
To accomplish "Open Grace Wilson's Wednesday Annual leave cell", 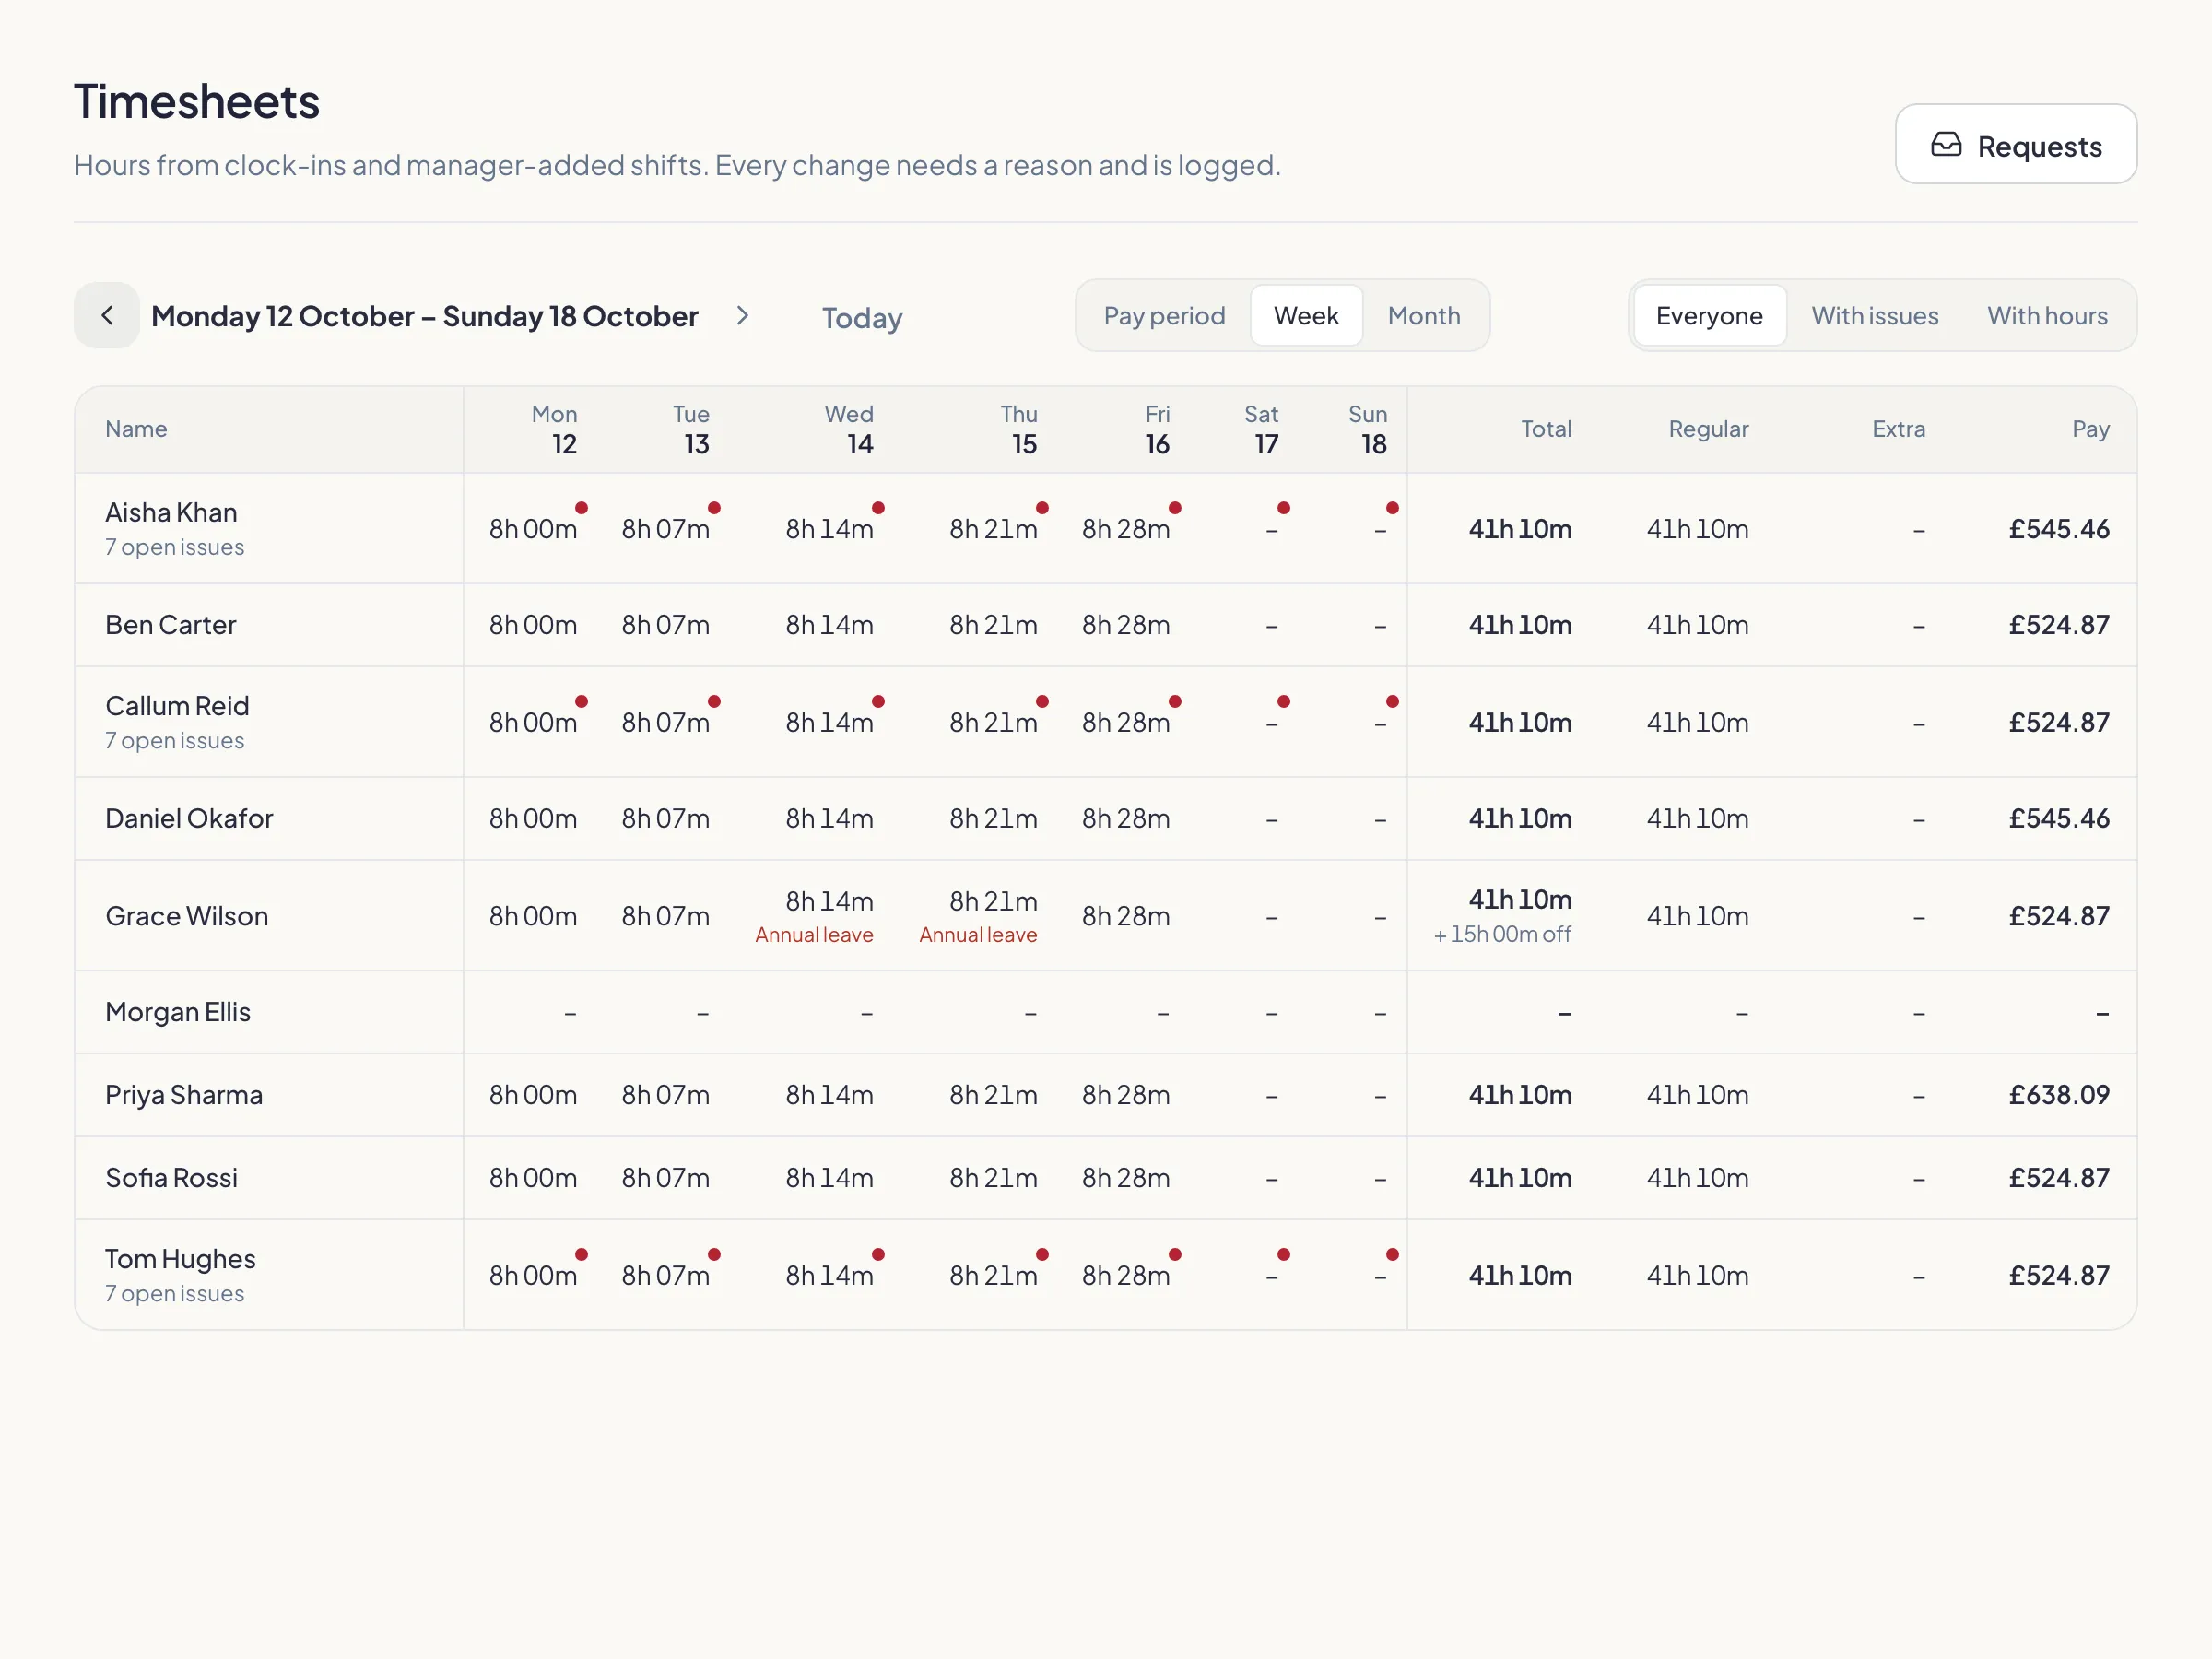I will 814,916.
